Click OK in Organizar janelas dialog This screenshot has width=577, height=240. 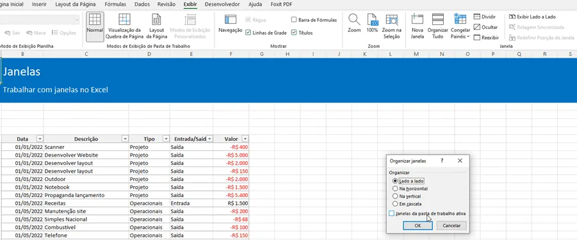418,226
